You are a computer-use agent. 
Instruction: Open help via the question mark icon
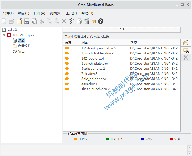coord(101,21)
